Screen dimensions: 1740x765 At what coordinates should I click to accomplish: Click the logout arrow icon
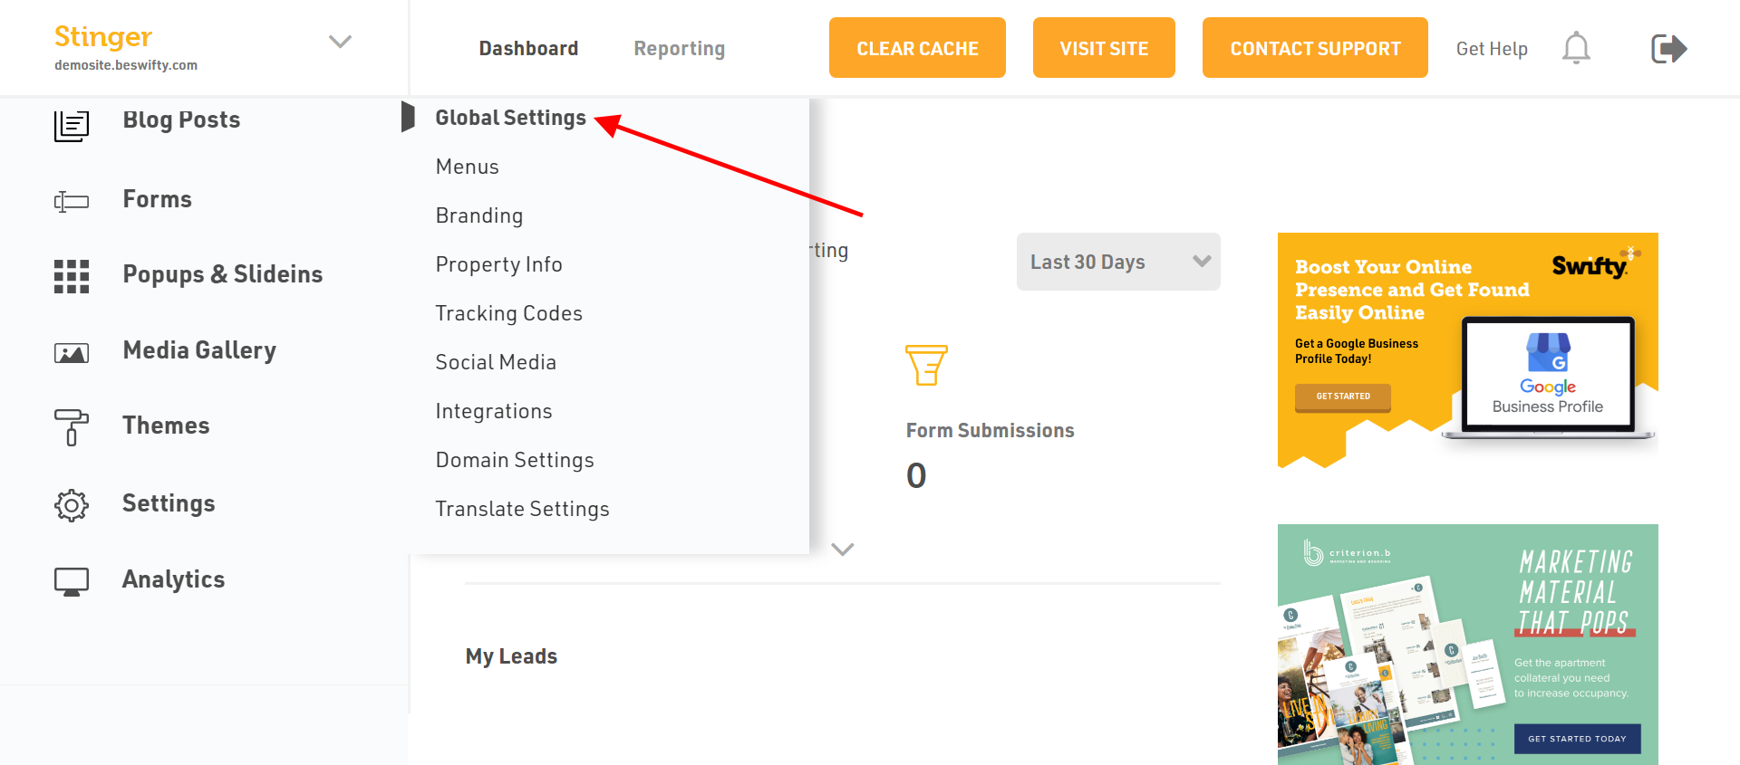click(x=1668, y=48)
